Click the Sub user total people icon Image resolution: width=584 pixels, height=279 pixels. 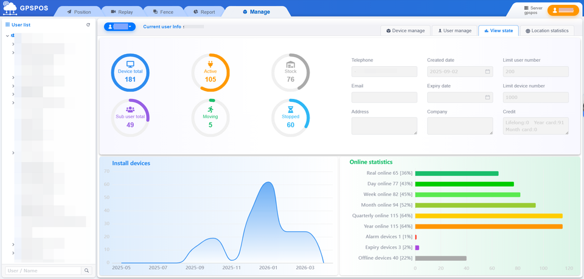[130, 109]
